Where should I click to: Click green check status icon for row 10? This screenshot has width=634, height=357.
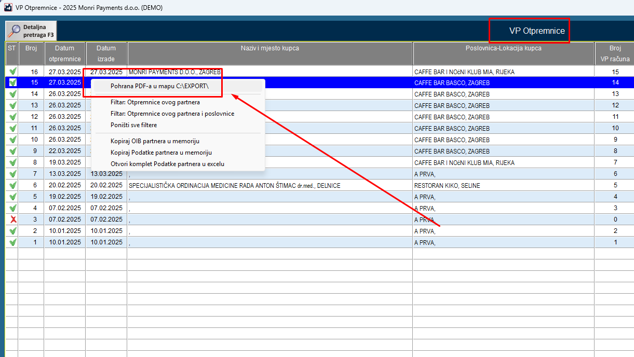pyautogui.click(x=13, y=140)
